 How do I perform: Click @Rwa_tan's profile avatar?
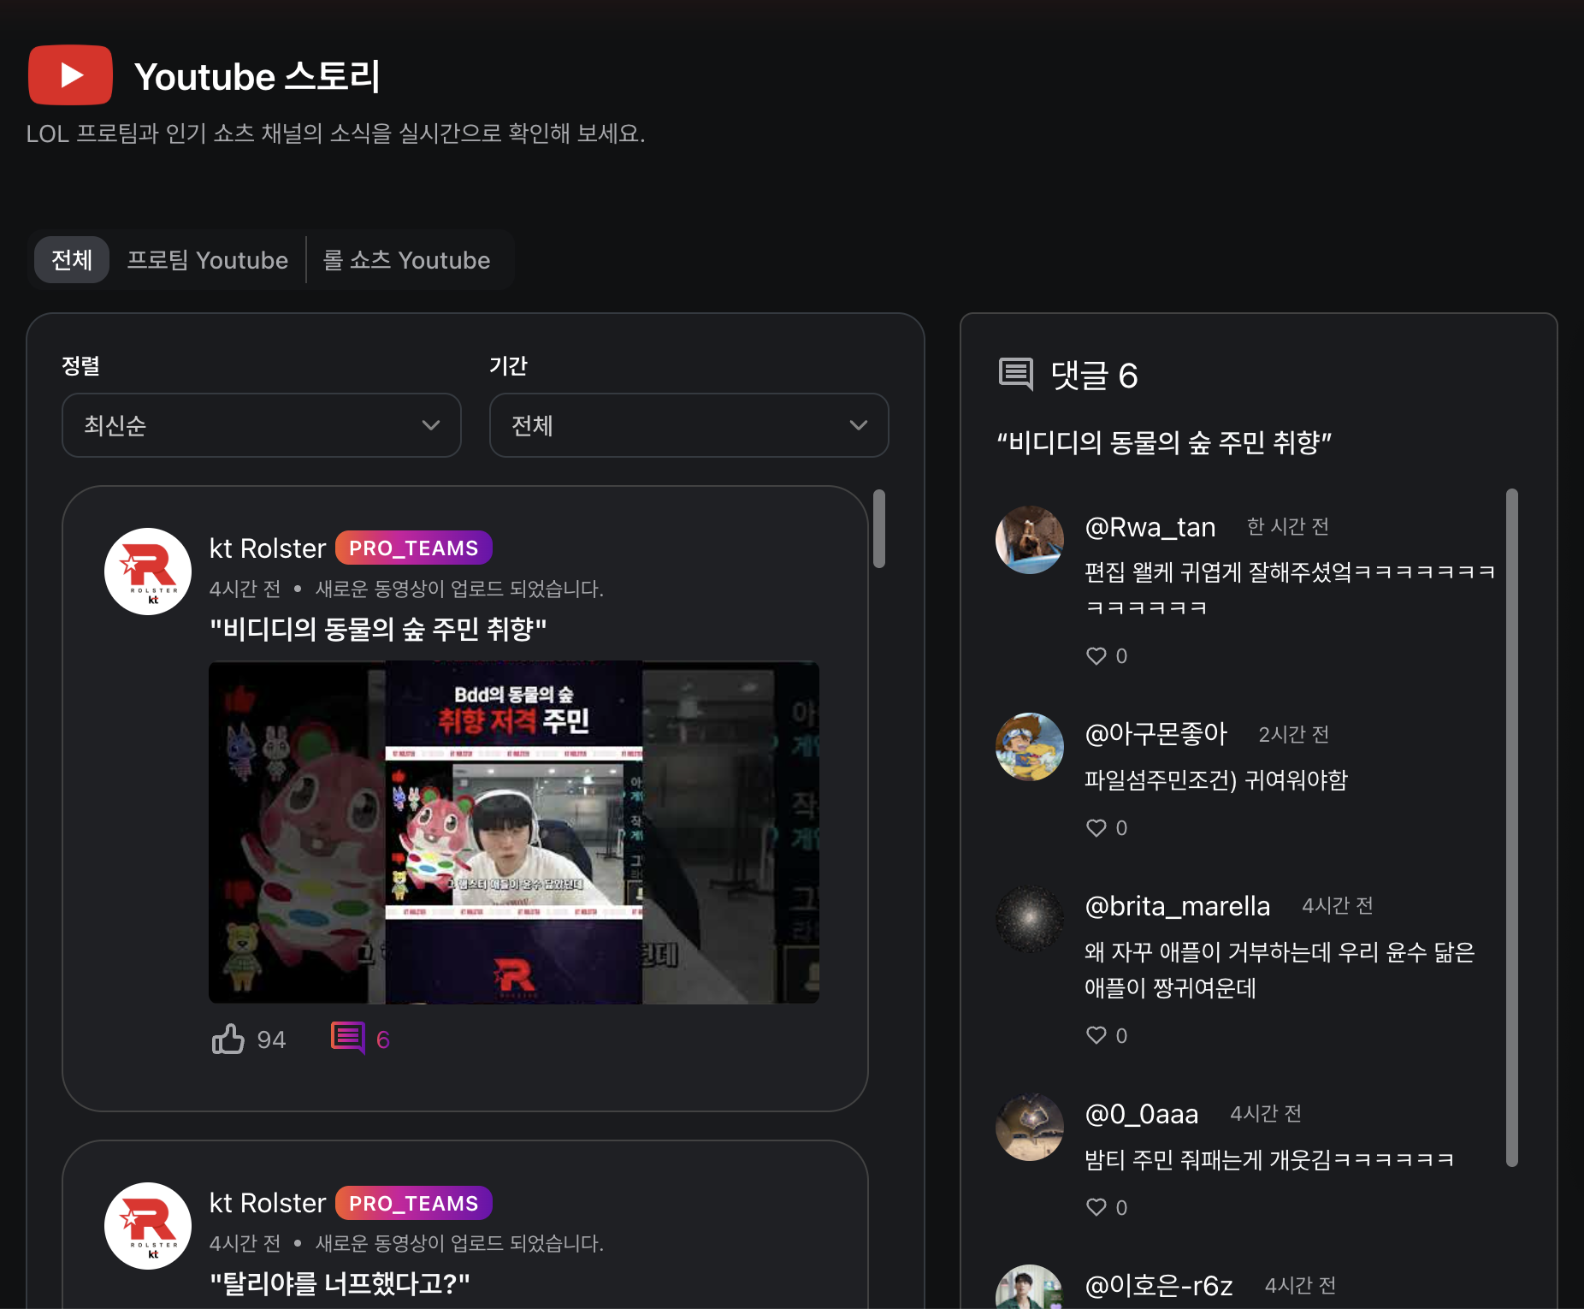coord(1030,540)
